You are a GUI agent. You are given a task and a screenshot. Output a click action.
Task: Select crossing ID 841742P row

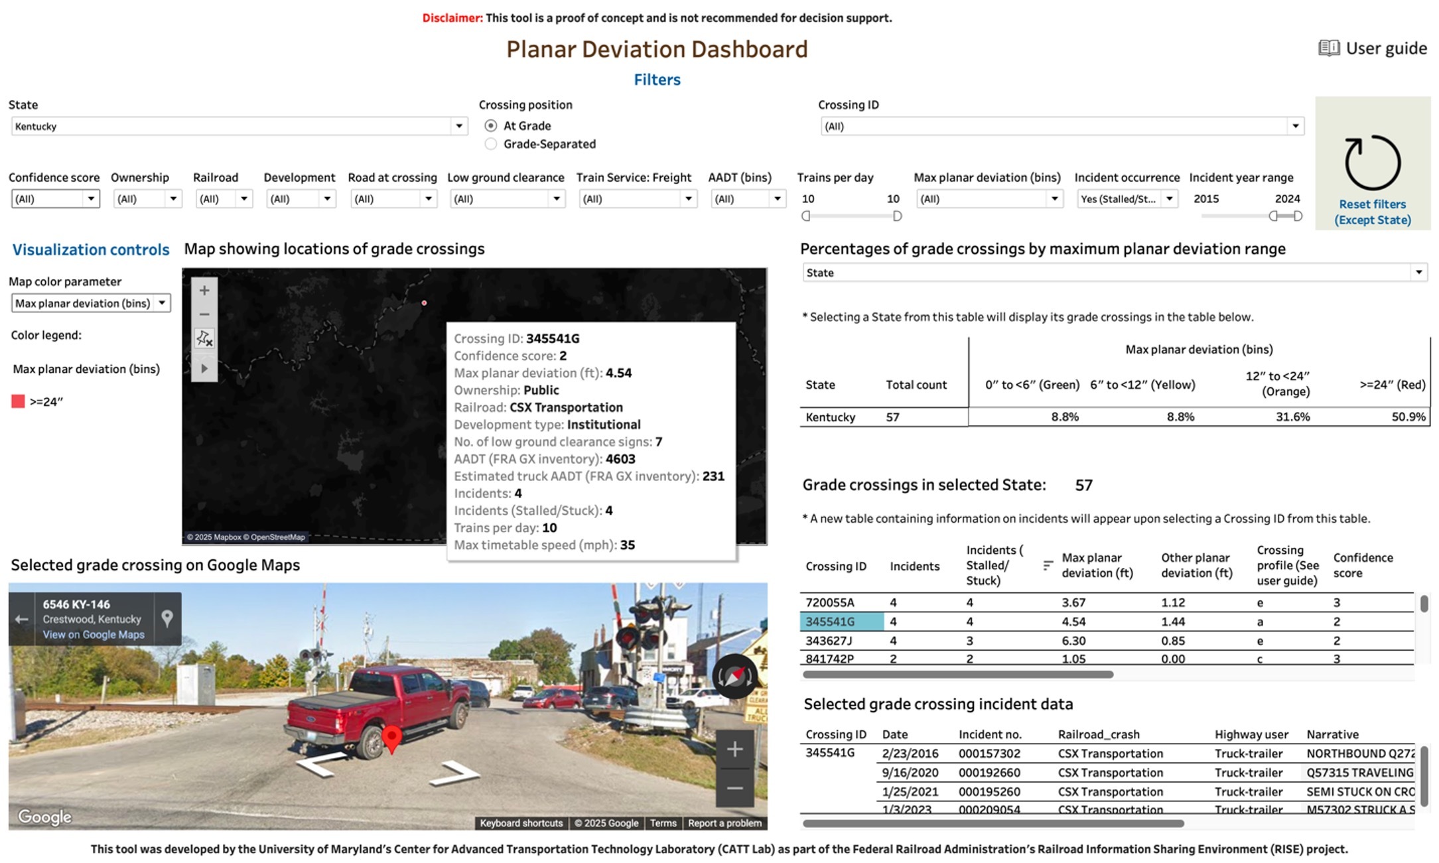point(1107,658)
